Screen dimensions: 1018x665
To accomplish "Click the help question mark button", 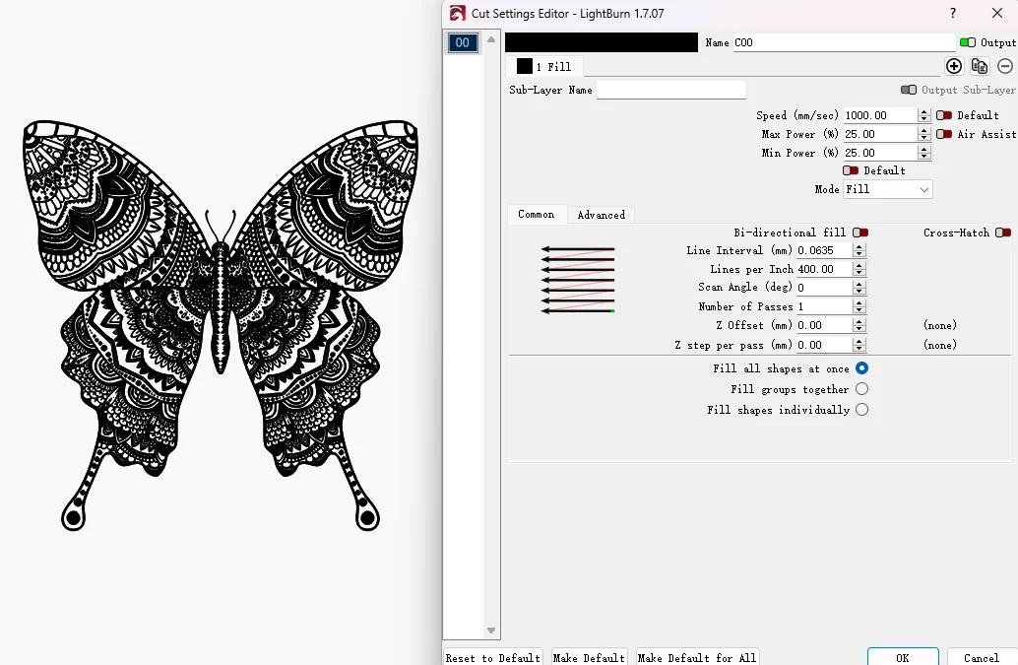I will click(x=952, y=13).
